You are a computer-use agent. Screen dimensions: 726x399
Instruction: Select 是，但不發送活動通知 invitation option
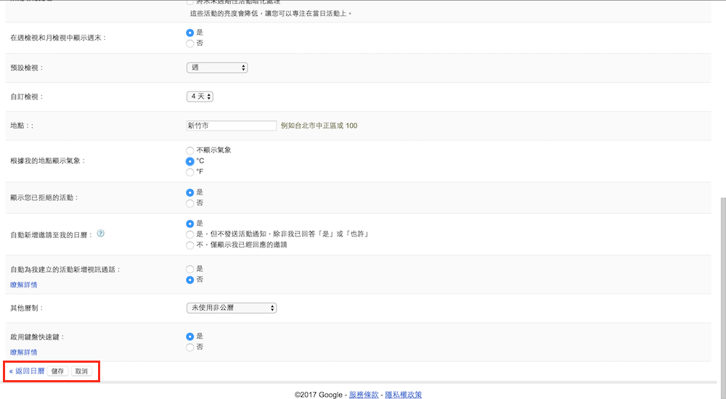click(x=190, y=234)
